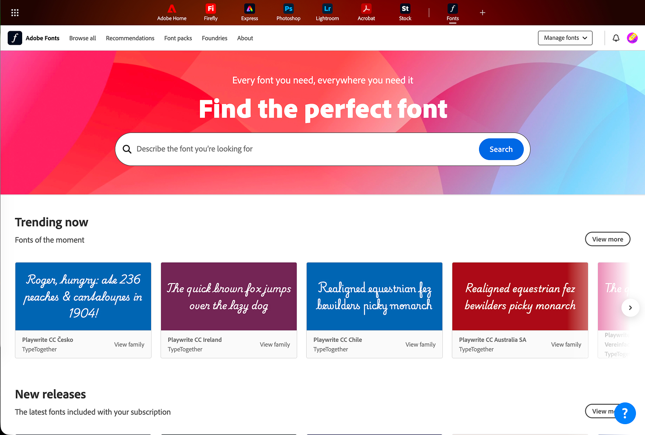
Task: Click the magnifier icon in the search bar
Action: [127, 149]
